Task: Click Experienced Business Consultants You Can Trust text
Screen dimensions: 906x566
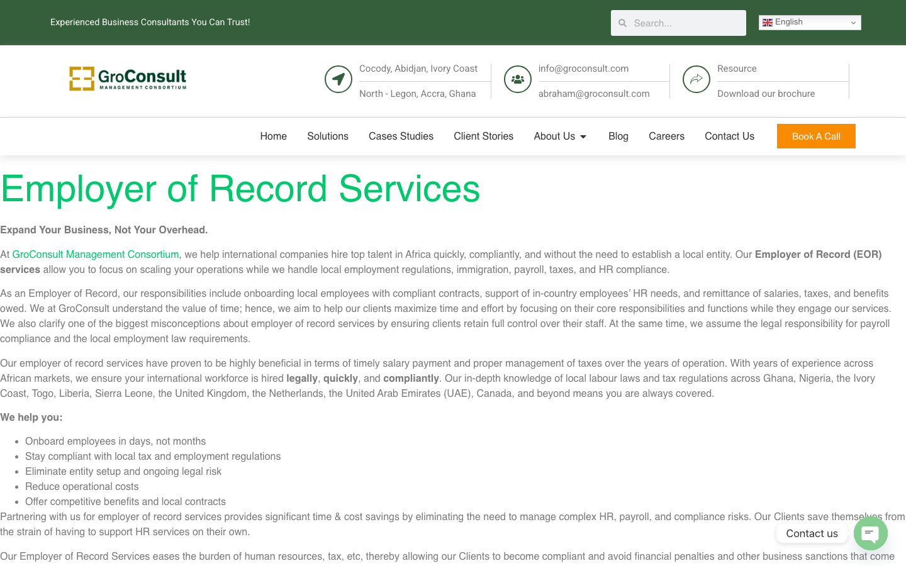Action: pyautogui.click(x=150, y=22)
